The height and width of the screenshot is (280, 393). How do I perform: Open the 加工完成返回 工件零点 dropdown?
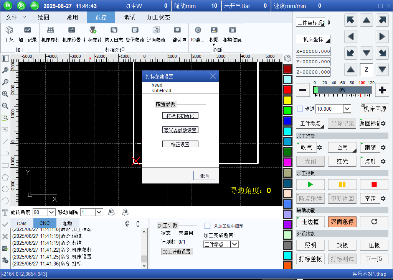pos(234,244)
